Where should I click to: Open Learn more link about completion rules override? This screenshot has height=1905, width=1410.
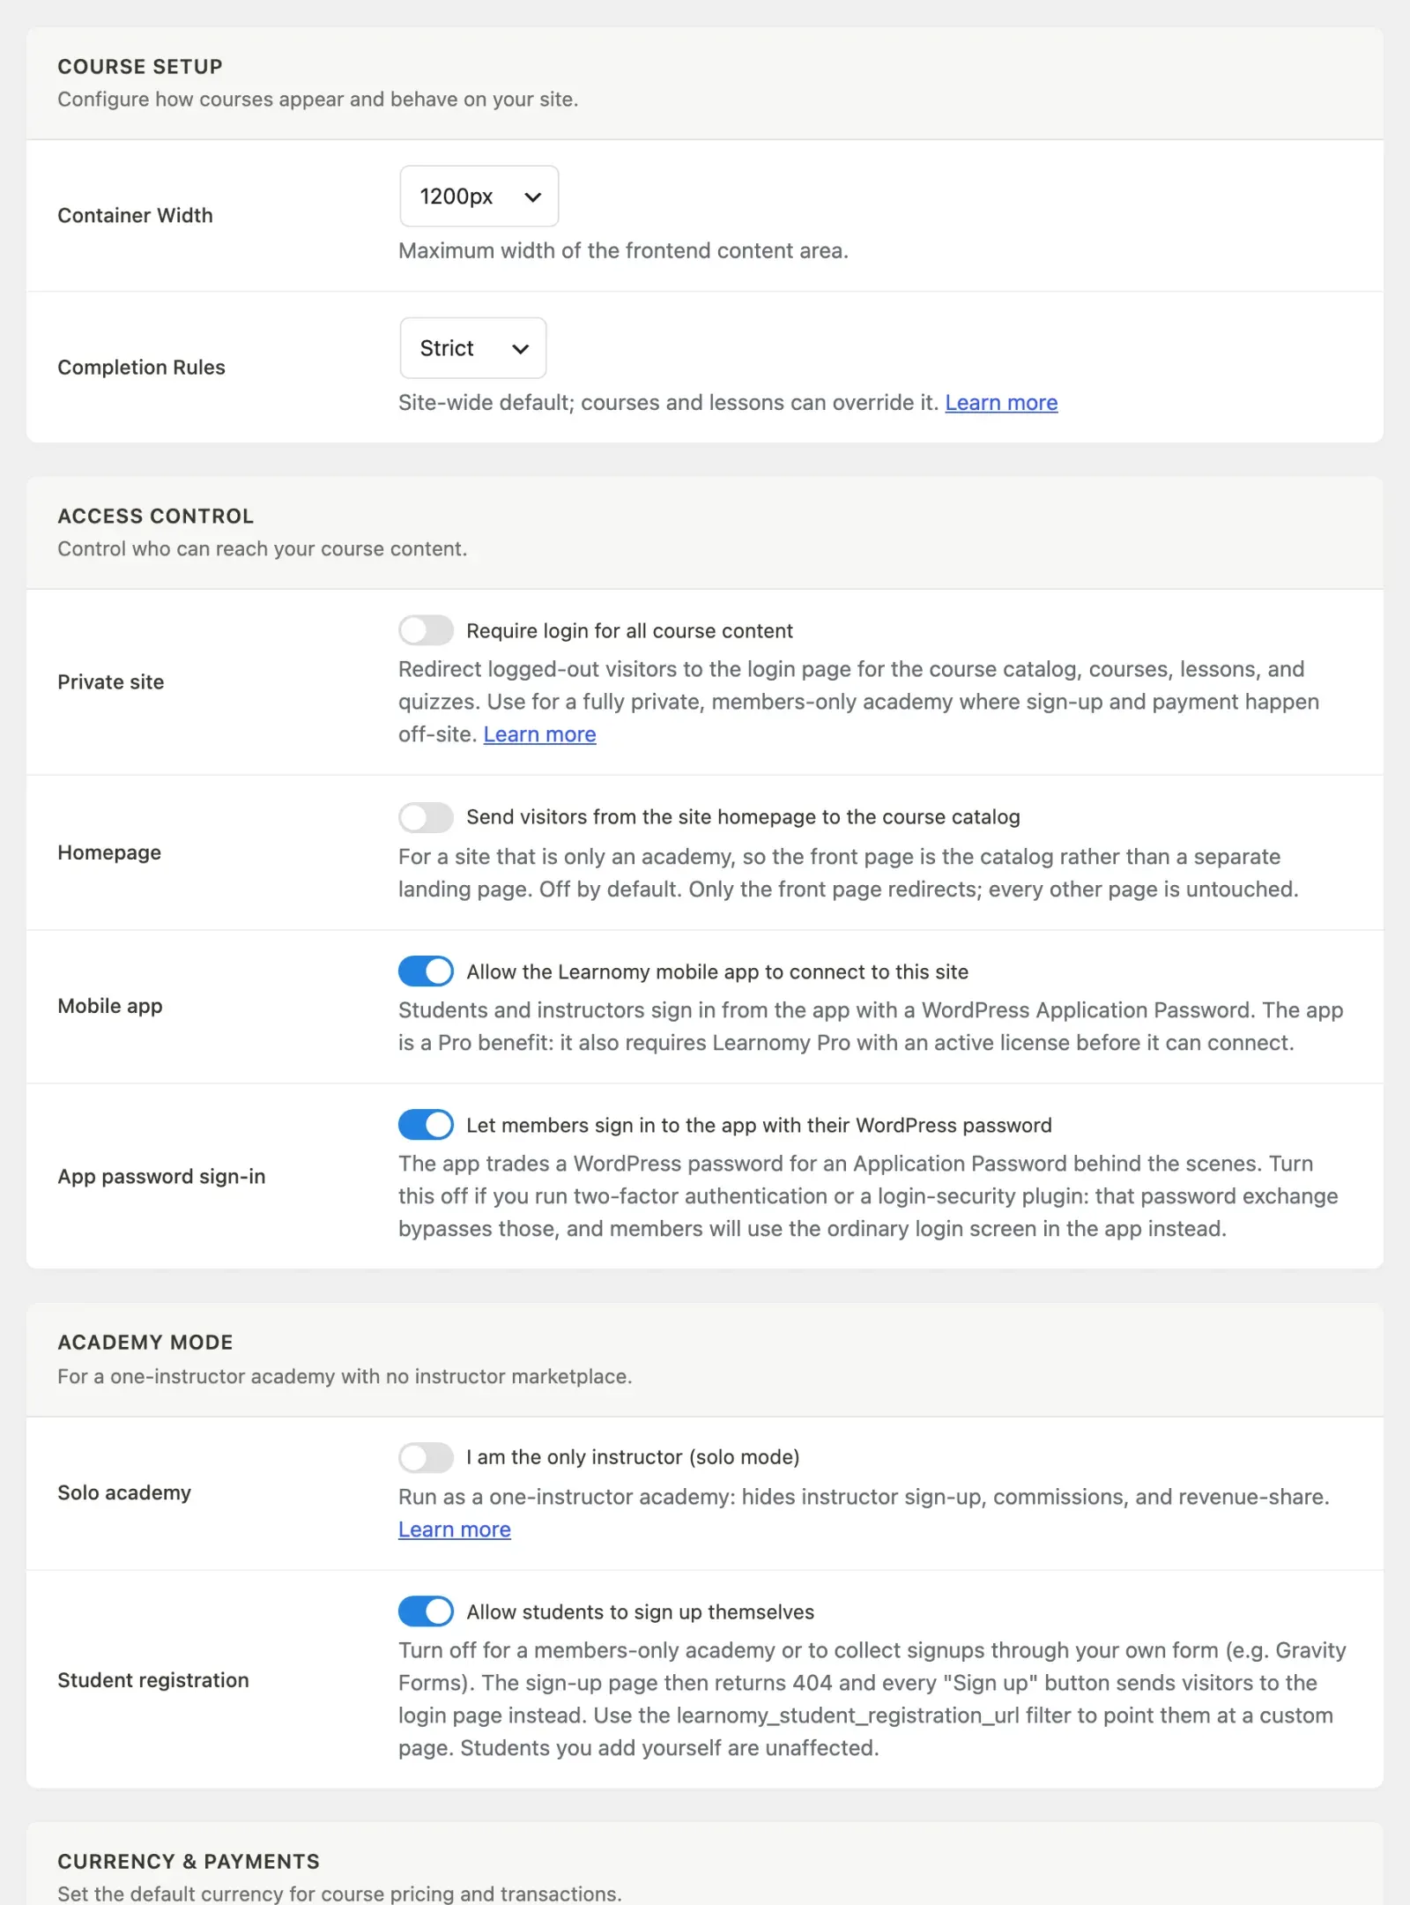point(1001,403)
